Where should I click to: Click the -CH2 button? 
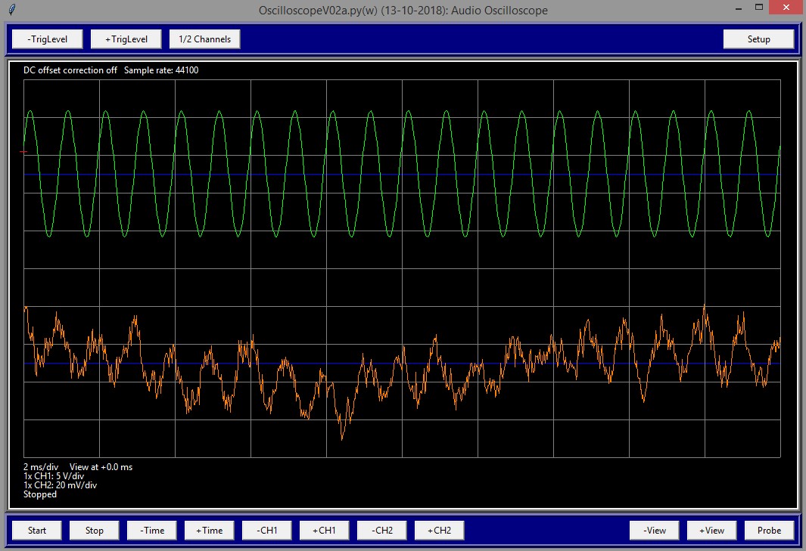pos(382,530)
